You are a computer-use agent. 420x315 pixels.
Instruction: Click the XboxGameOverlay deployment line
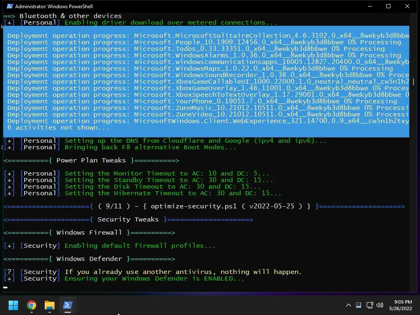click(x=208, y=88)
